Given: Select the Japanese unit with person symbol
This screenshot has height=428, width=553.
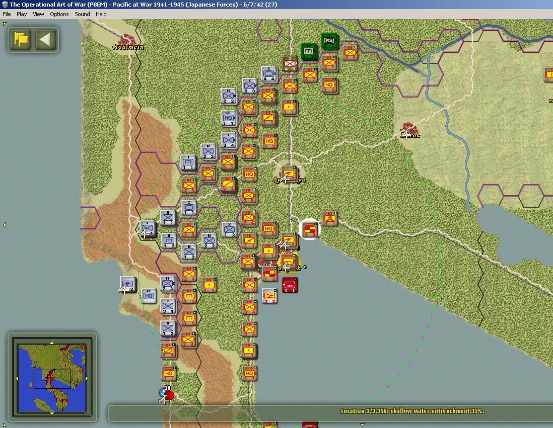Looking at the screenshot, I should click(x=330, y=218).
